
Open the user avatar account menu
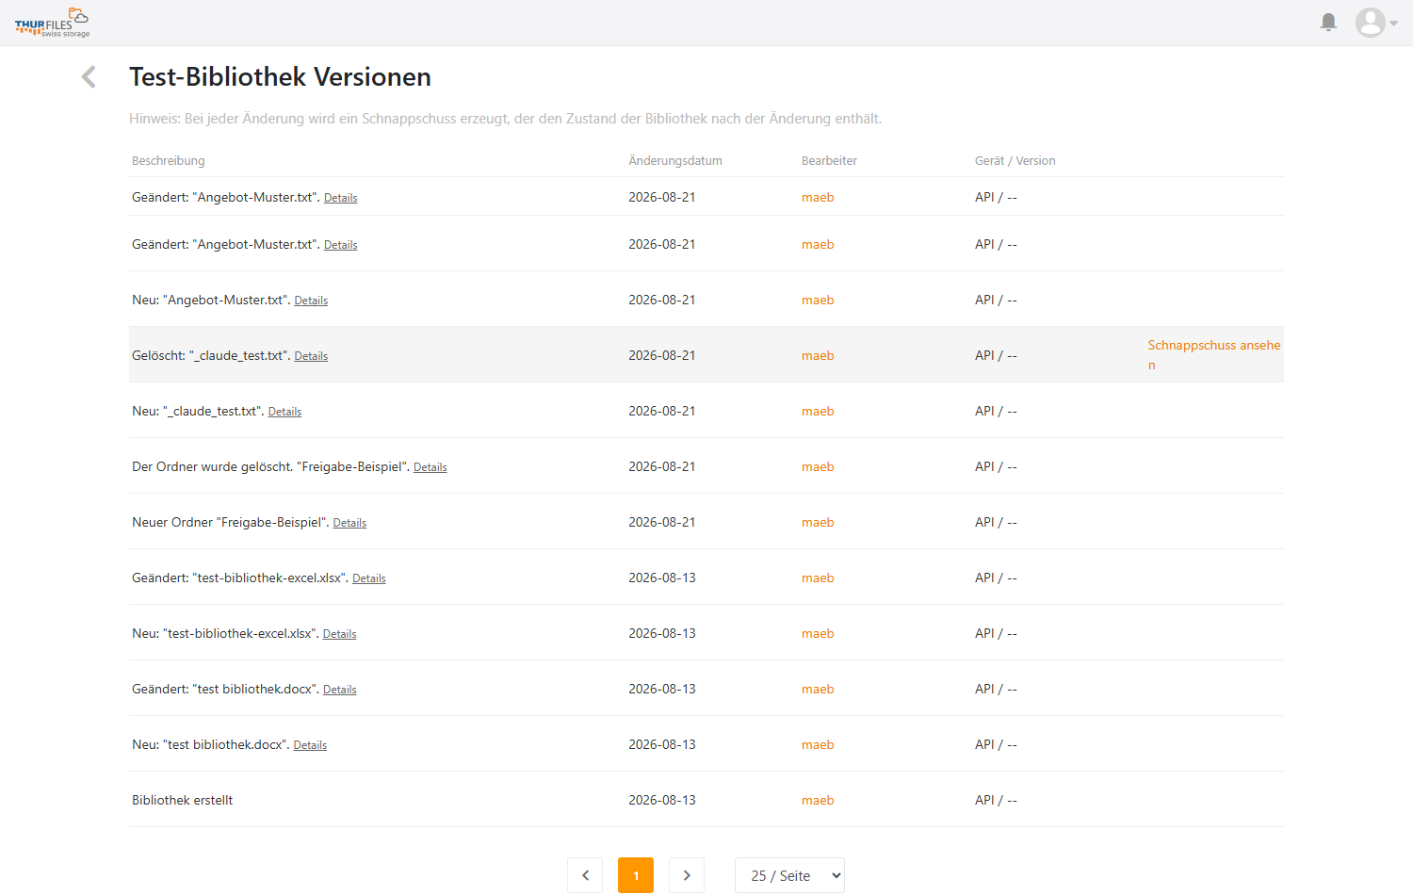1376,23
